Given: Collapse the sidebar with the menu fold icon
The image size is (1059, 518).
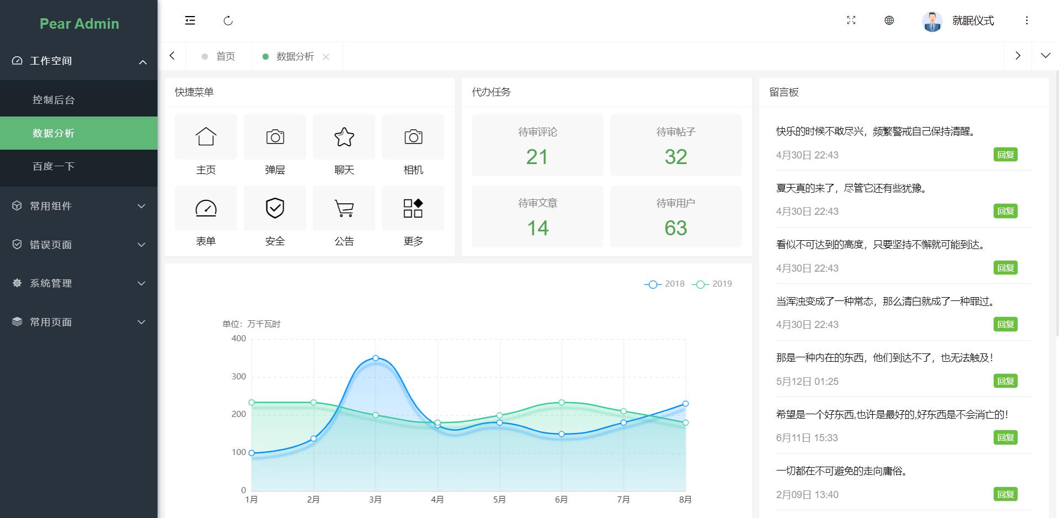Looking at the screenshot, I should coord(190,20).
